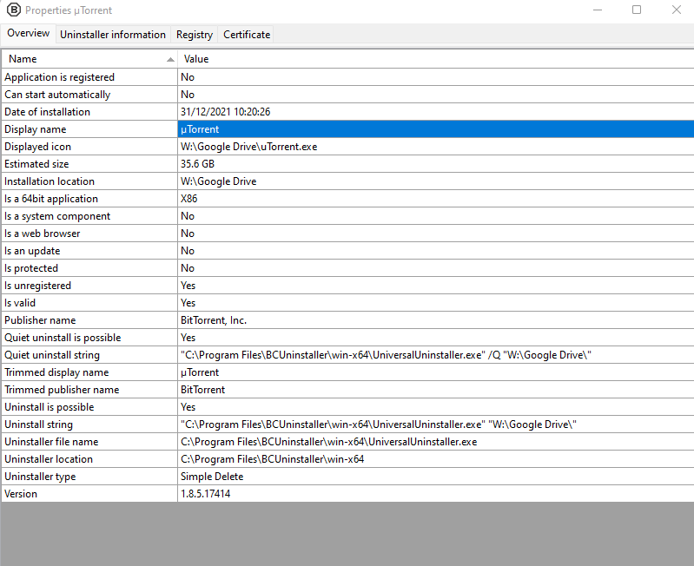Click the 'Version' label cell
The width and height of the screenshot is (694, 566).
pyautogui.click(x=89, y=493)
